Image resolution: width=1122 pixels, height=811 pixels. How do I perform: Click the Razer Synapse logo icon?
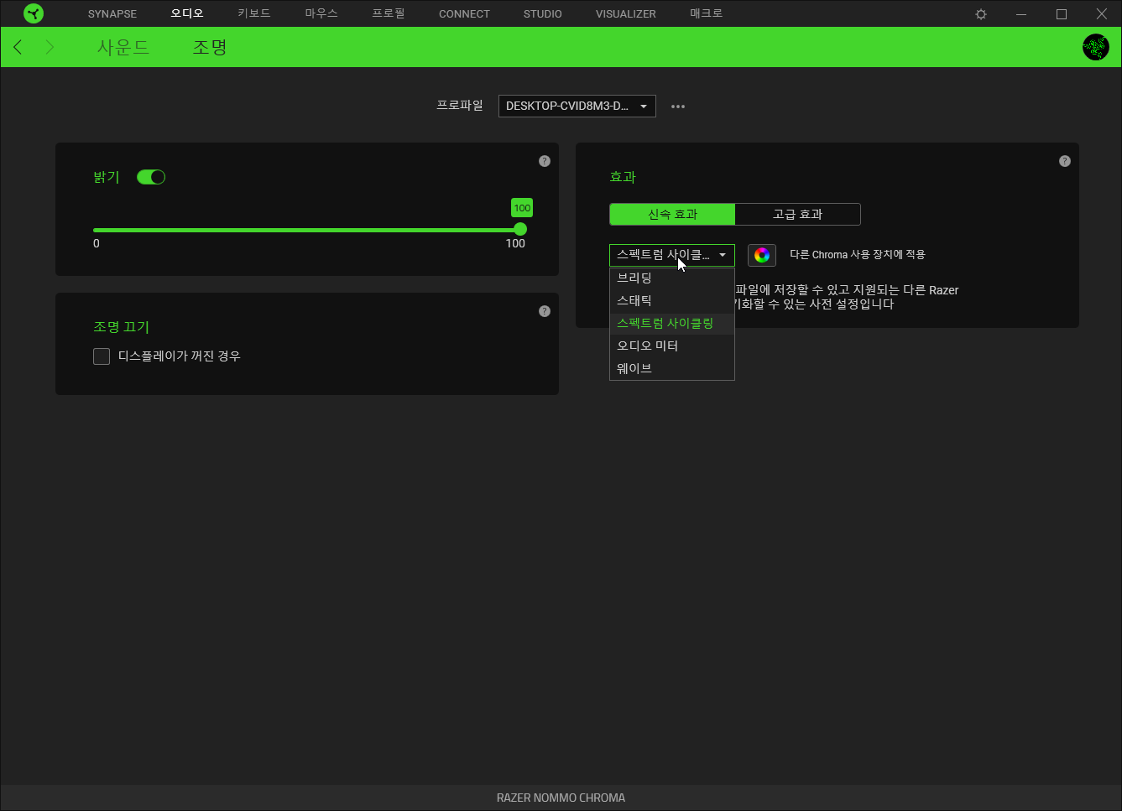[34, 13]
